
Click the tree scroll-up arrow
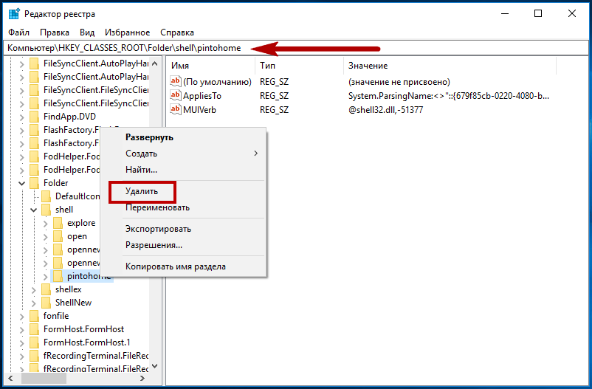(155, 63)
